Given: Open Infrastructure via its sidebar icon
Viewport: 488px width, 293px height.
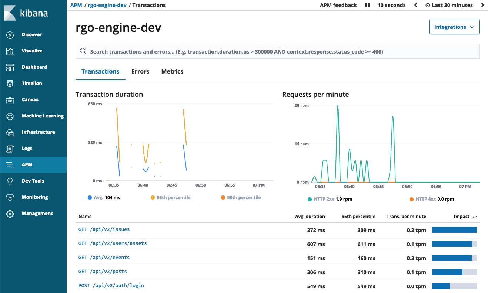Looking at the screenshot, I should [x=10, y=132].
